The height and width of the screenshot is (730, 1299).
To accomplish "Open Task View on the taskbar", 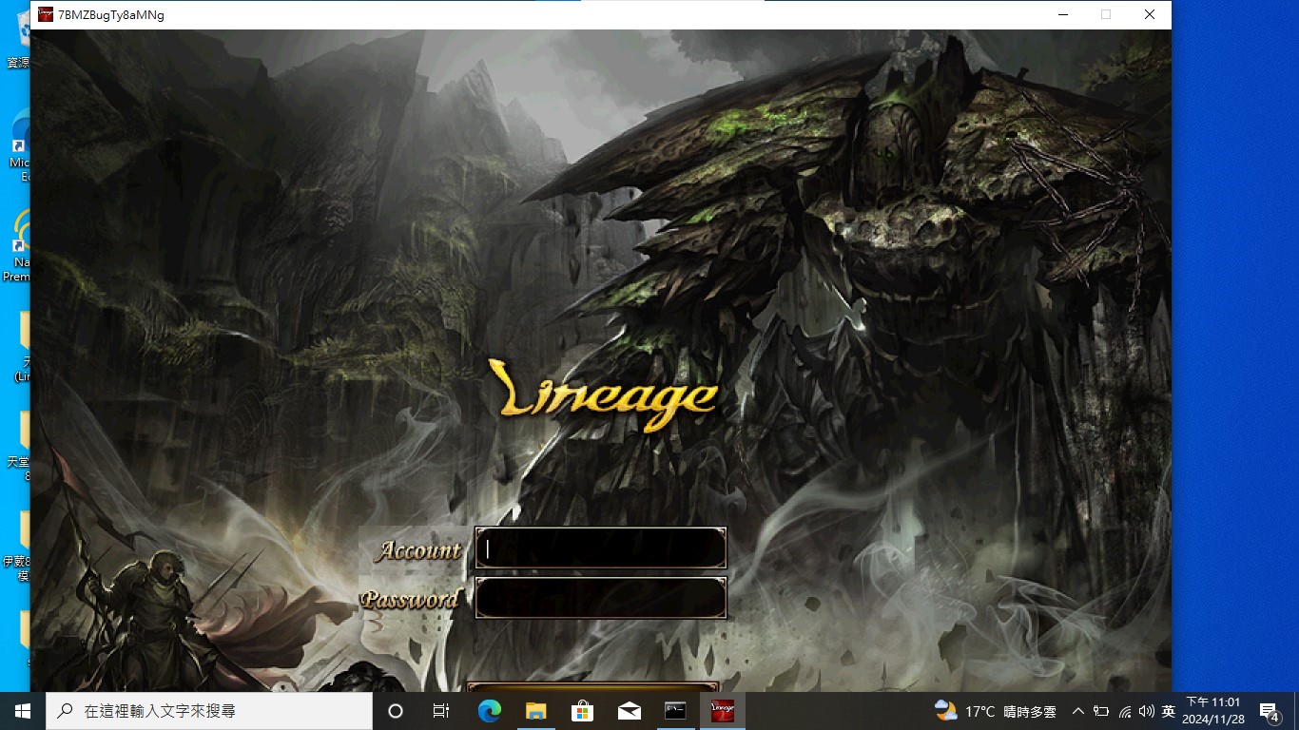I will [441, 711].
